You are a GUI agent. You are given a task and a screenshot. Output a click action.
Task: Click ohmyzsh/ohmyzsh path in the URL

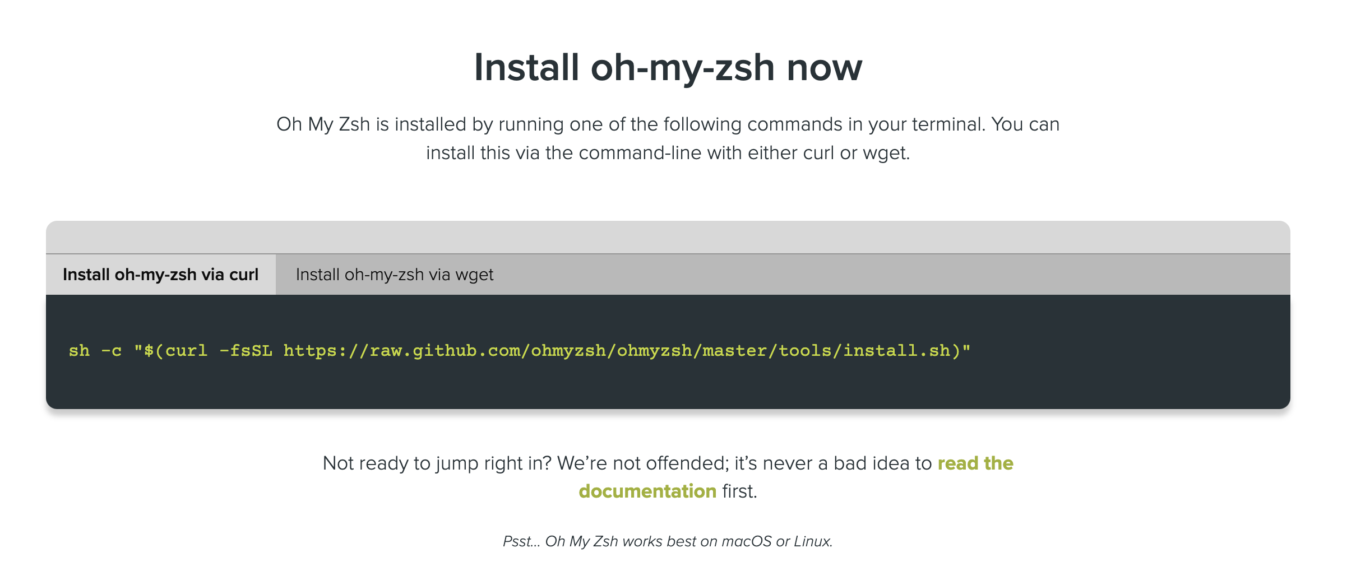[611, 351]
